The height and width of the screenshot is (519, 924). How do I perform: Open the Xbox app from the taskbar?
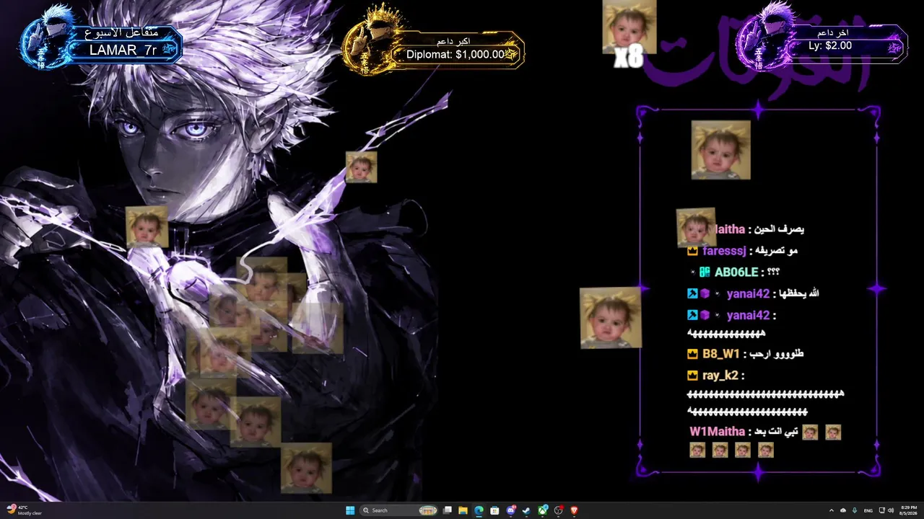tap(543, 510)
